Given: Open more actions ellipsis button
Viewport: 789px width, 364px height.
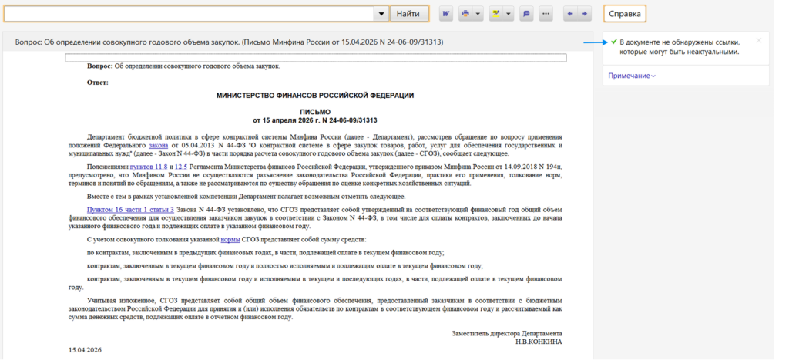Looking at the screenshot, I should (546, 14).
